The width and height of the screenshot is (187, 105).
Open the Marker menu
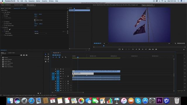click(38, 1)
